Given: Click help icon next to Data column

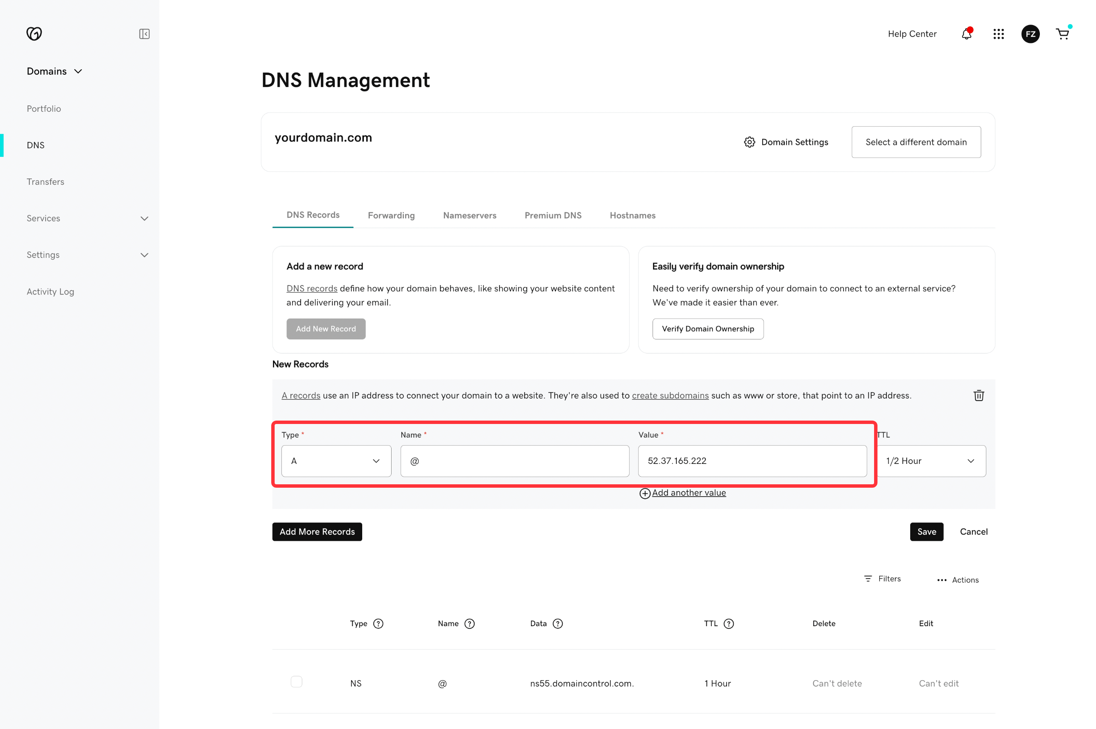Looking at the screenshot, I should [557, 624].
